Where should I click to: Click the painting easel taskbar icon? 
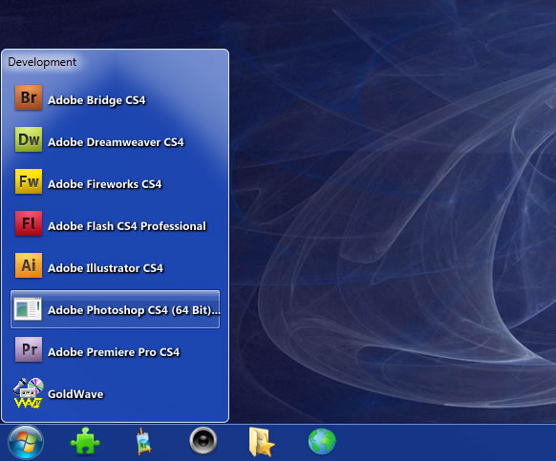[x=144, y=442]
